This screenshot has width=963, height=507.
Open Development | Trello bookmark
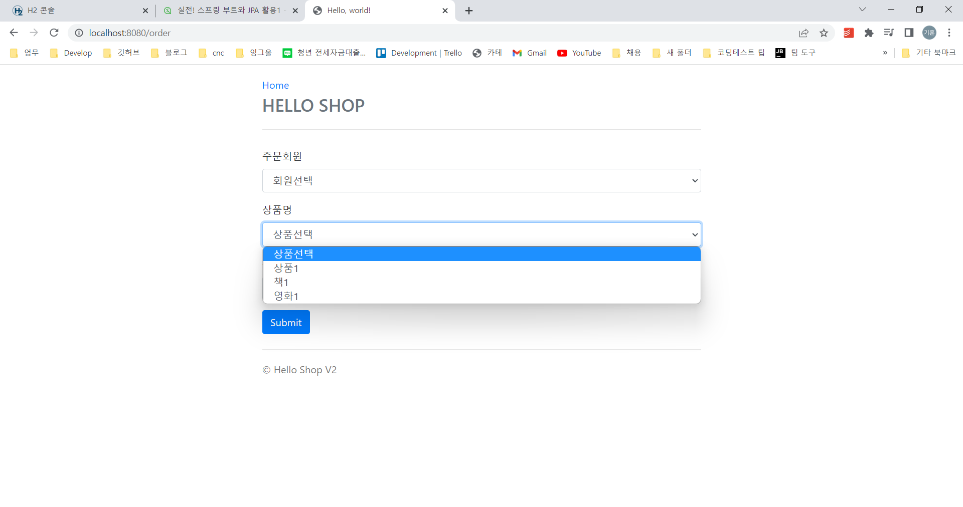[419, 53]
